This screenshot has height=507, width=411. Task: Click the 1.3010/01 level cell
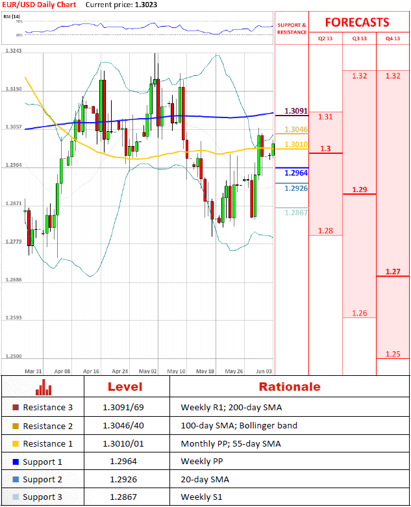point(123,443)
